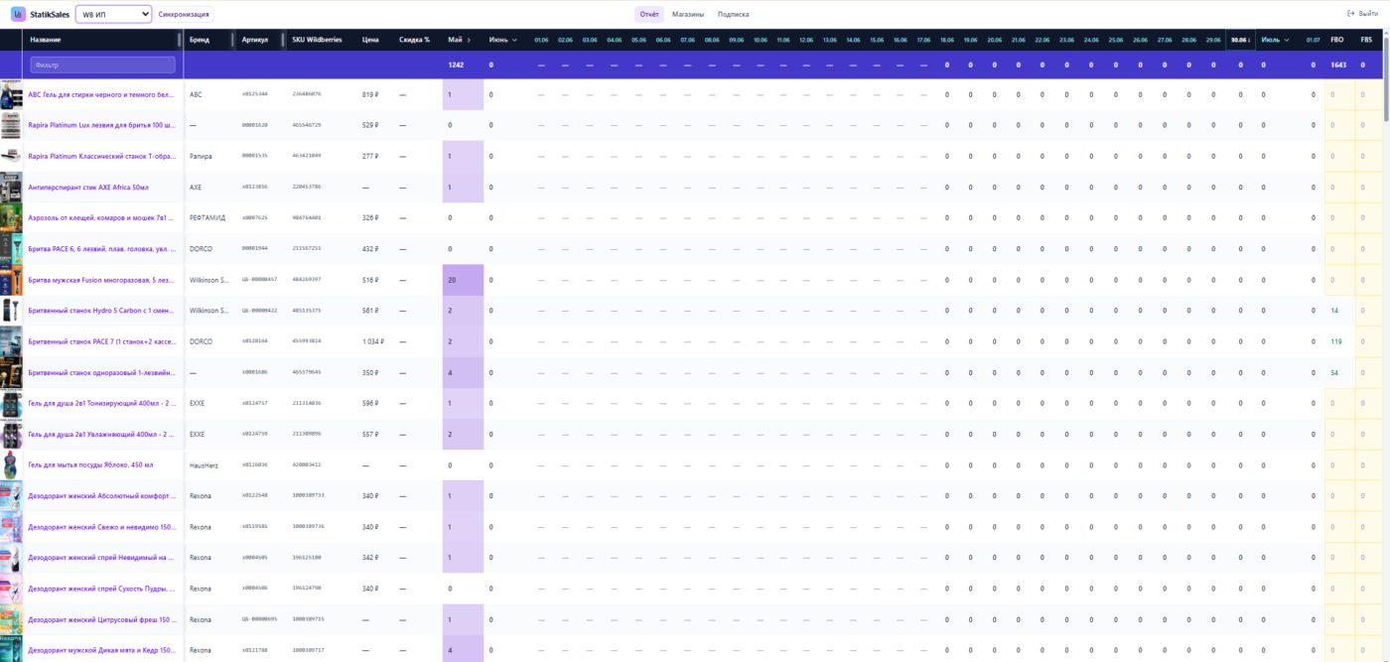Open Дезодорант женский спрей Невидимый link

tap(101, 558)
